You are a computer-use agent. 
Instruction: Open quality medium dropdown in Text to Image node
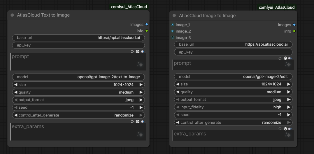78,92
